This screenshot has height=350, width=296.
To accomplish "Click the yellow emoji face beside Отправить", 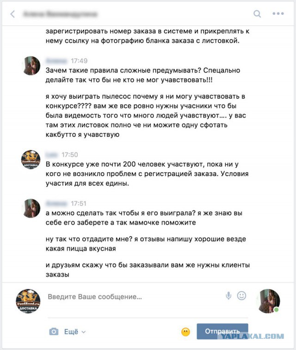I will tap(186, 332).
